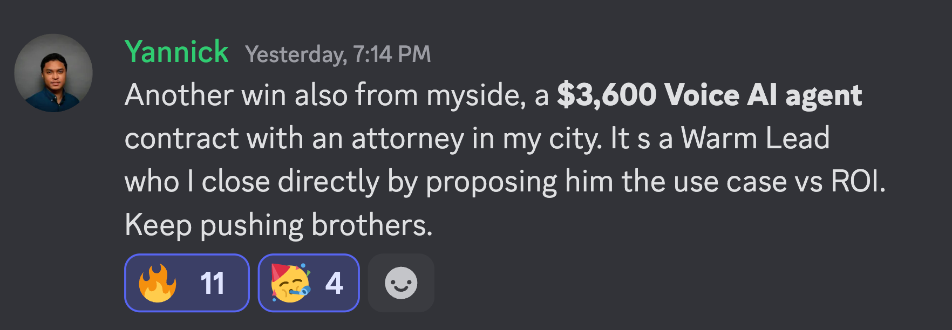The height and width of the screenshot is (330, 952).
Task: Click the reaction count number 4
Action: (334, 283)
